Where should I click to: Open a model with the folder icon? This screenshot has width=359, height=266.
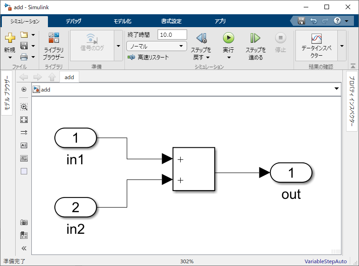coord(24,35)
